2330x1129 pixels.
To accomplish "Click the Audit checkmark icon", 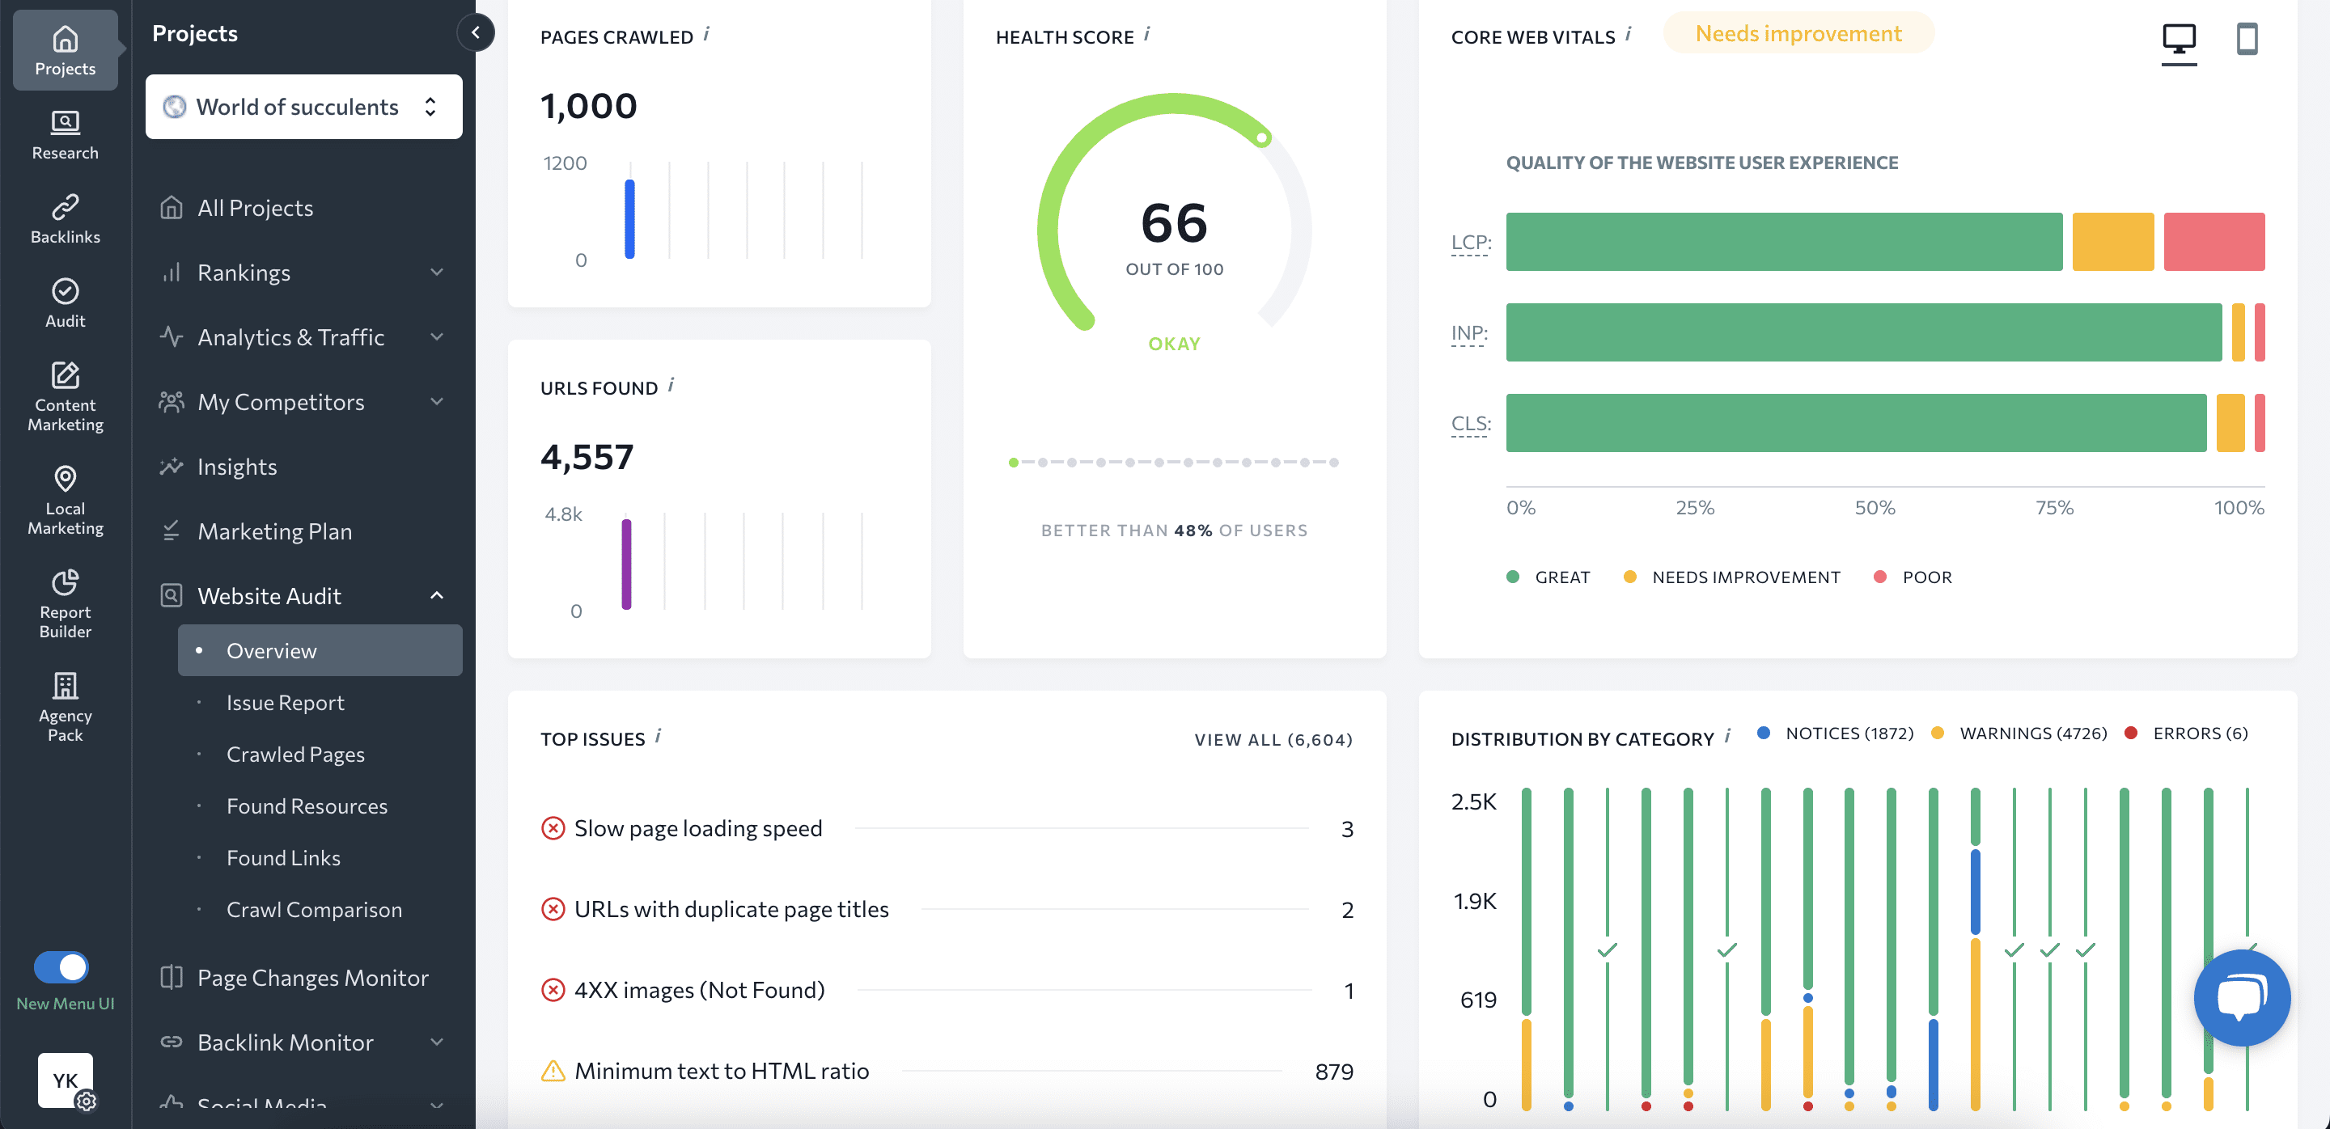I will click(x=65, y=291).
